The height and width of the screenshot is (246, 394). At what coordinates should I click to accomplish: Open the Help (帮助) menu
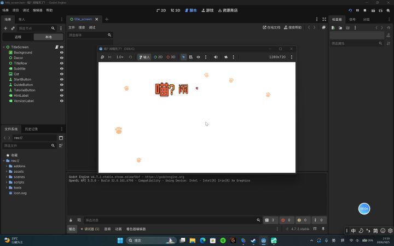[49, 10]
